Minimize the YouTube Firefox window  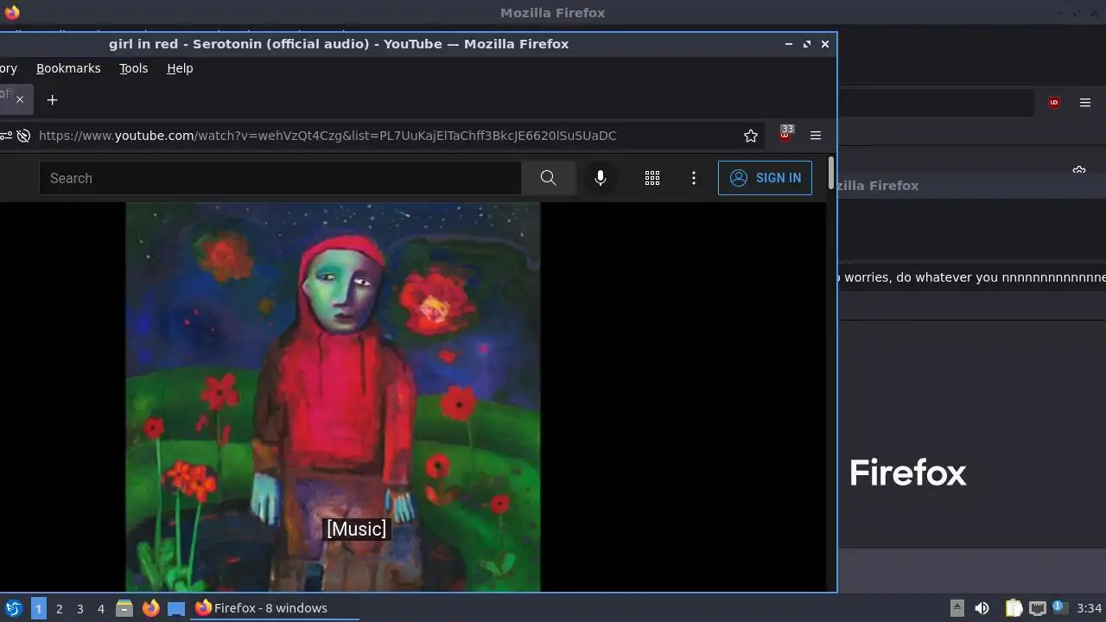789,44
